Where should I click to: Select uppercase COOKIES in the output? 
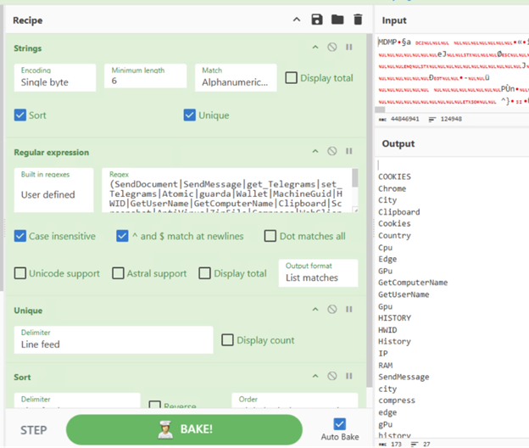pos(394,176)
